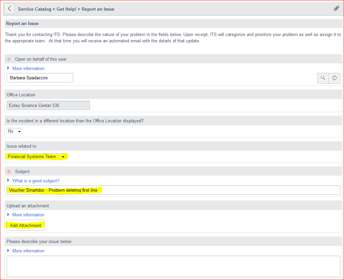This screenshot has width=344, height=280.
Task: Open the Issue related to dropdown
Action: pos(36,156)
